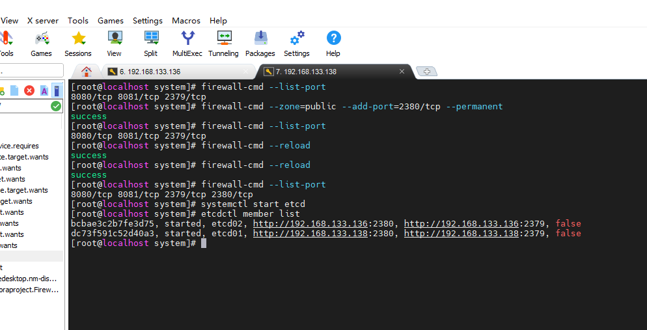Image resolution: width=647 pixels, height=330 pixels.
Task: Click the terminal cursor at last prompt
Action: (x=204, y=243)
